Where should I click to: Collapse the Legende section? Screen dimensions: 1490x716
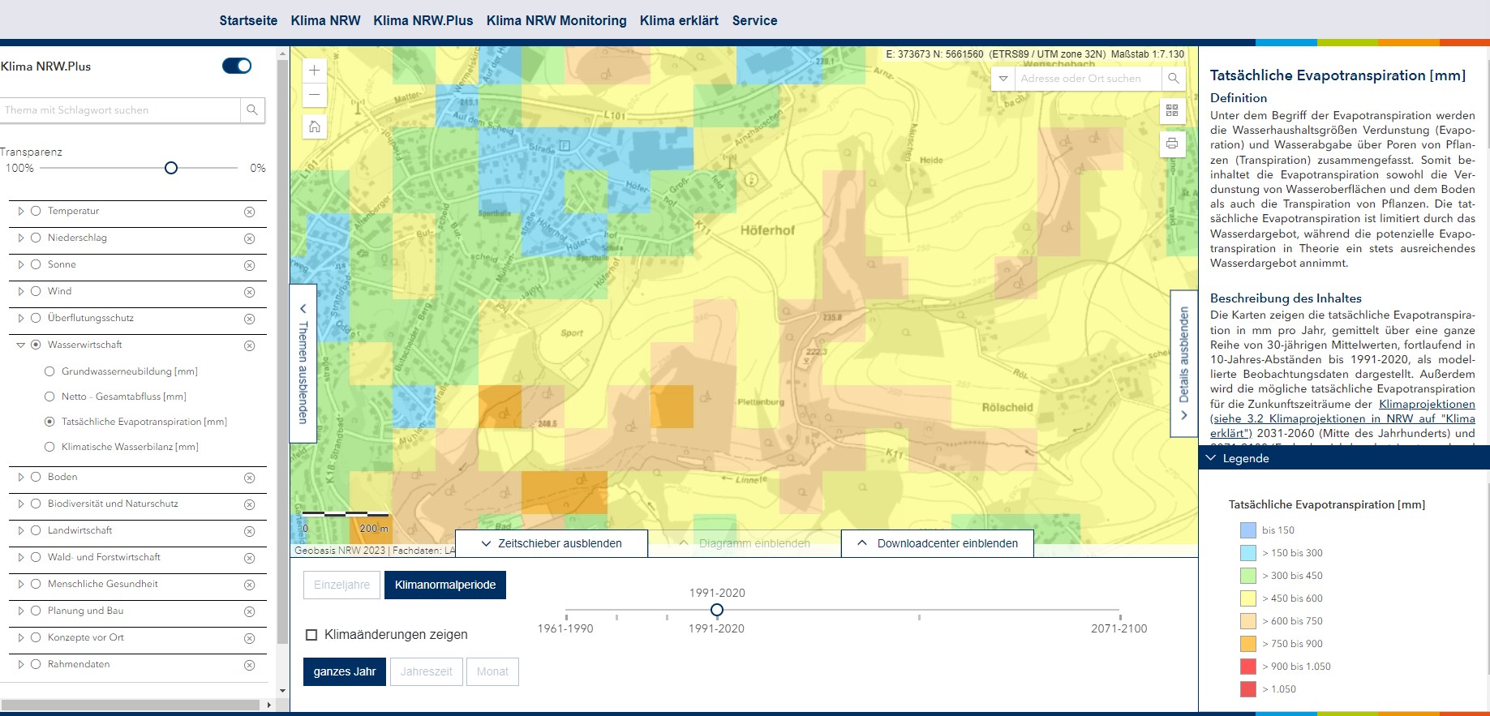(x=1211, y=458)
